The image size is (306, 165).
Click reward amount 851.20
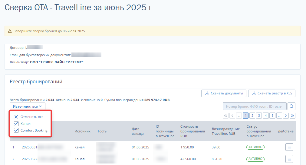point(217,159)
